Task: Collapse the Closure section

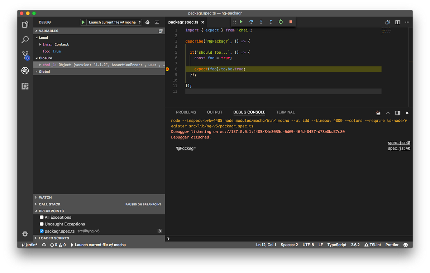Action: tap(37, 58)
